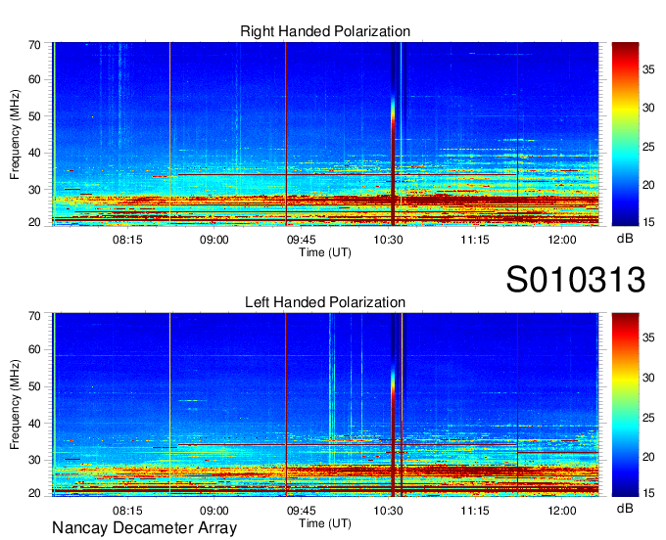Click the "dB" label beside Right Handed colorbar

click(625, 239)
